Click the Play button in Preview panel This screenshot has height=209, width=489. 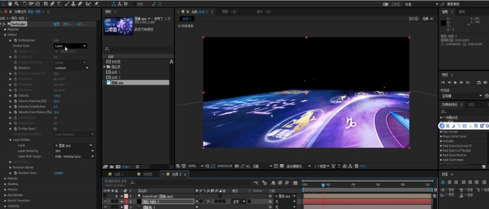pos(455,82)
